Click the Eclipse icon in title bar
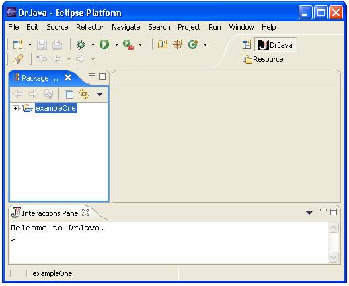The image size is (349, 286). (x=11, y=12)
